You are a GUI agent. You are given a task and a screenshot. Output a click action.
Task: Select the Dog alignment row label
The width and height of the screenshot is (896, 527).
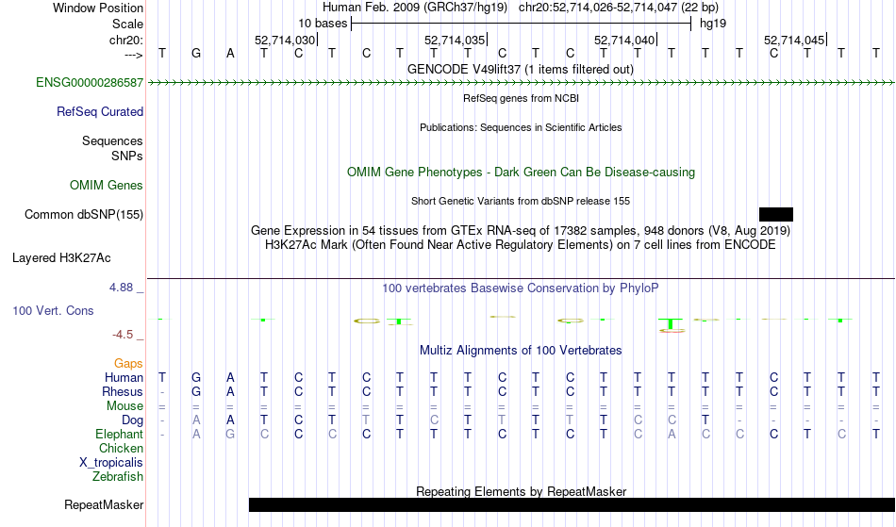(x=132, y=420)
